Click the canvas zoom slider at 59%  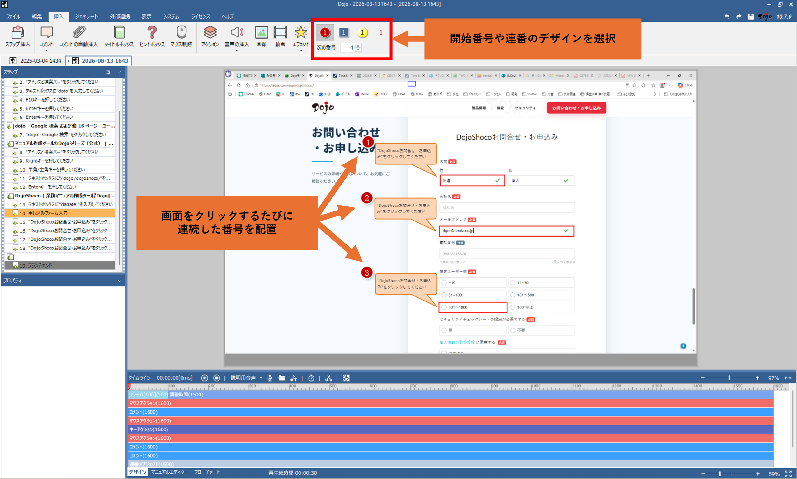click(x=719, y=473)
